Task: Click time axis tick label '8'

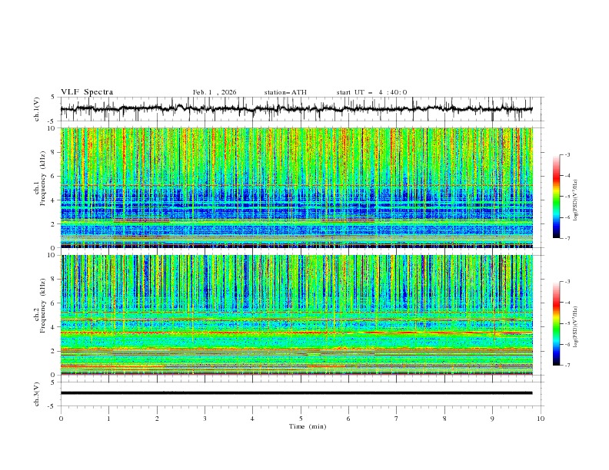Action: pos(444,419)
